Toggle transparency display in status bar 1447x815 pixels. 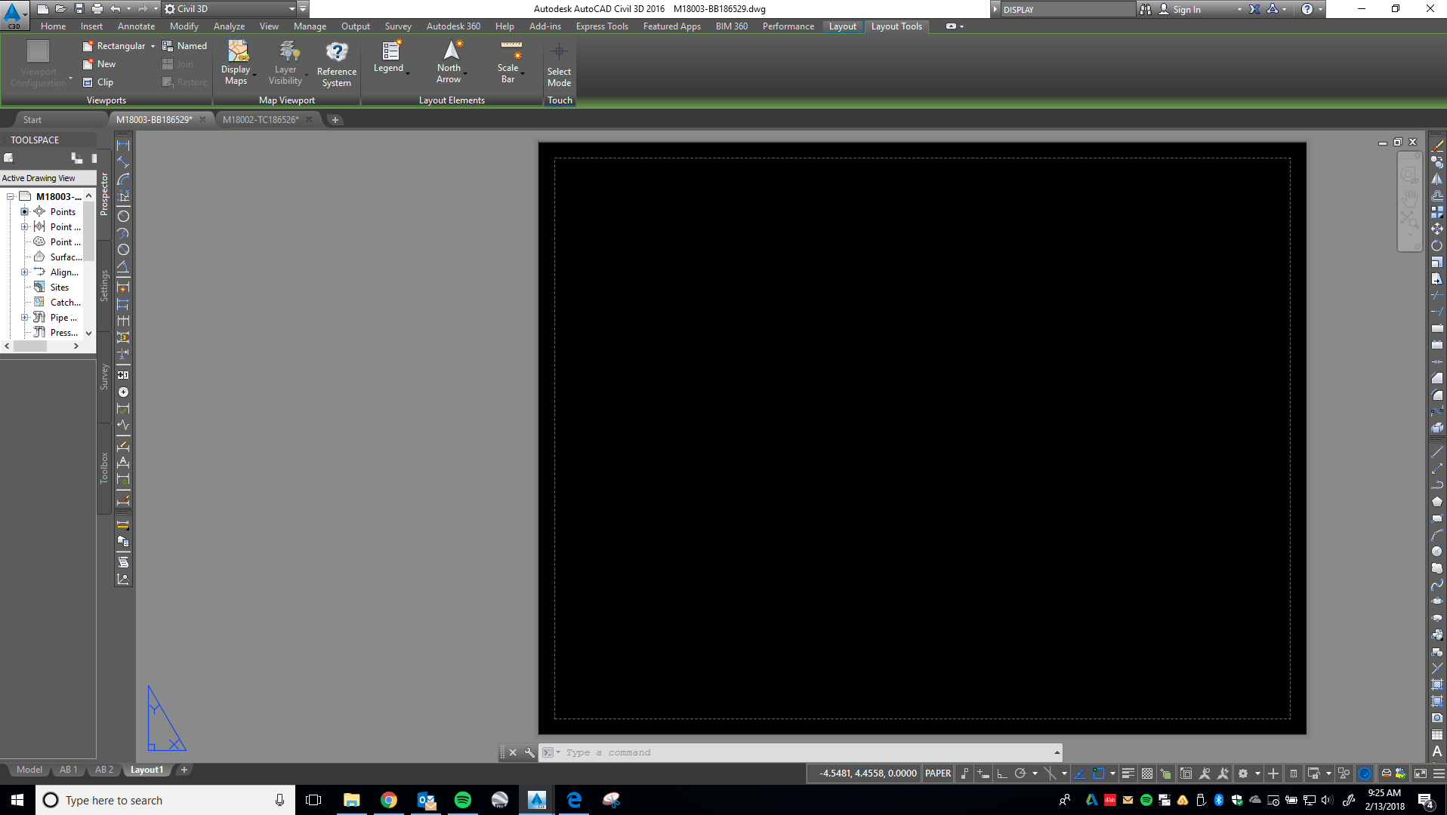coord(1147,773)
